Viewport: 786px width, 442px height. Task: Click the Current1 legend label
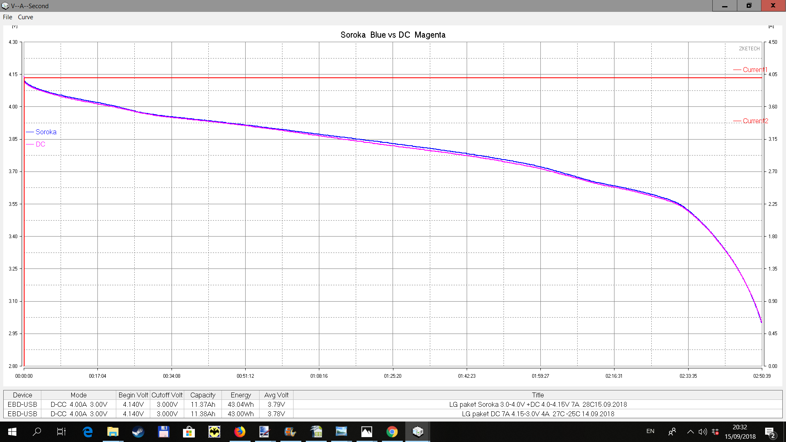click(754, 70)
